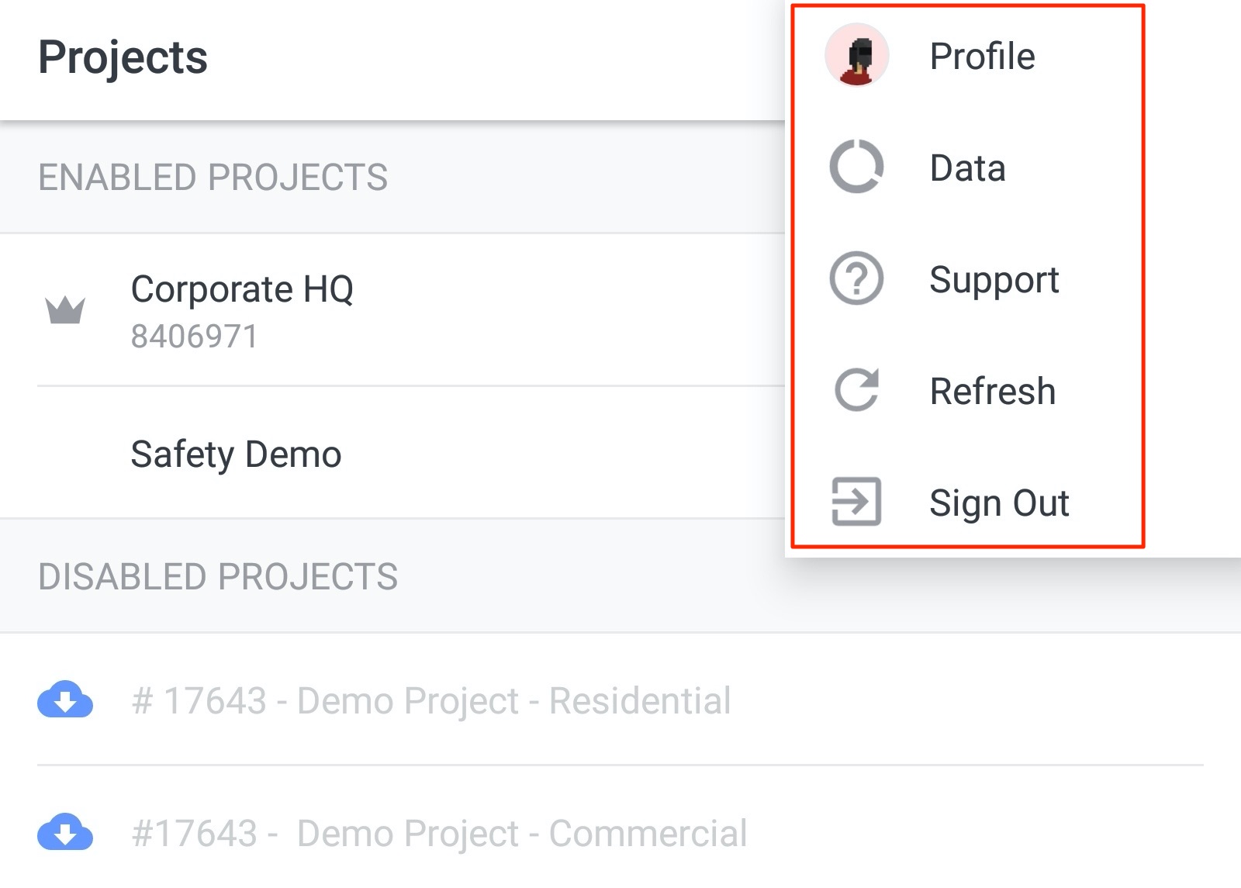Open the Safety Demo project

[392, 454]
